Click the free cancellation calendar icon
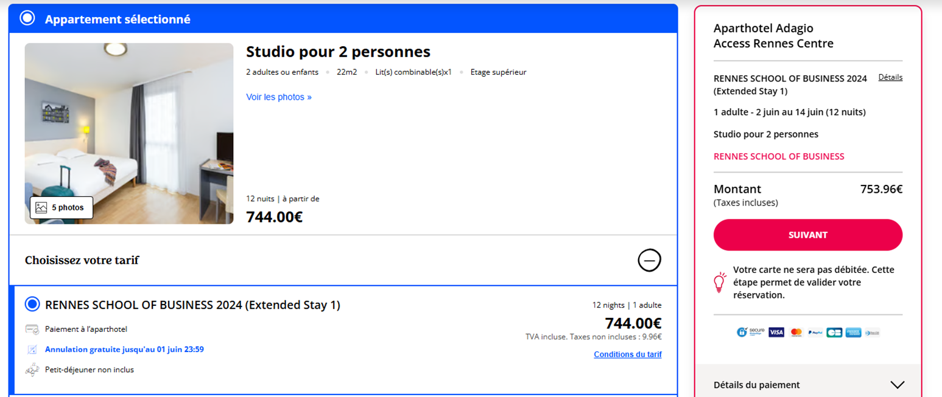942x397 pixels. [32, 350]
